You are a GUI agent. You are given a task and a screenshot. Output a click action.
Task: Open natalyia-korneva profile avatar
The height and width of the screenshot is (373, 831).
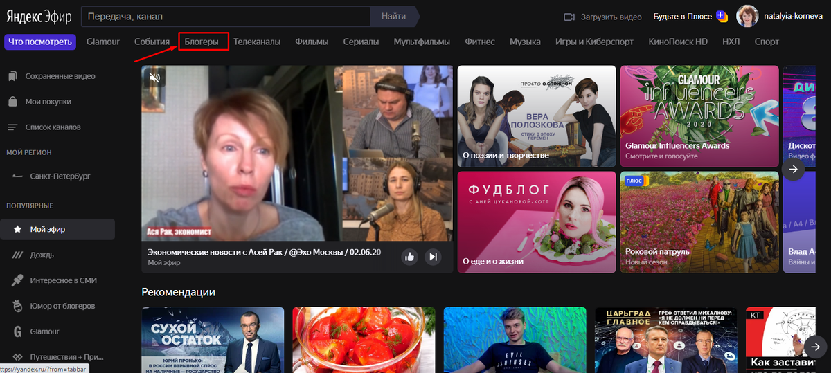point(747,17)
